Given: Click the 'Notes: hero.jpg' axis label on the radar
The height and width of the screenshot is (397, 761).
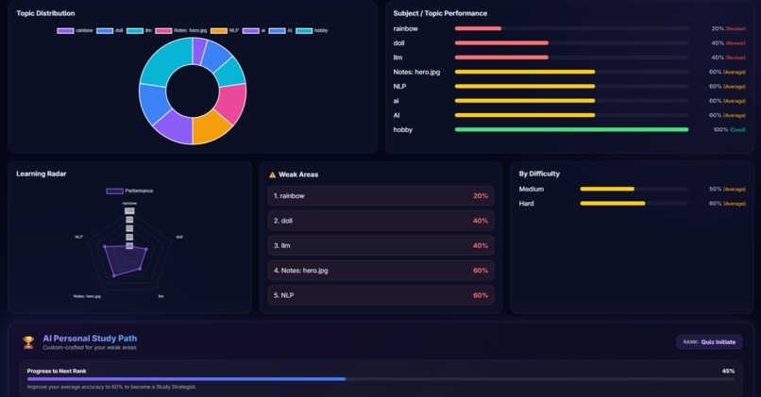Looking at the screenshot, I should coord(87,296).
